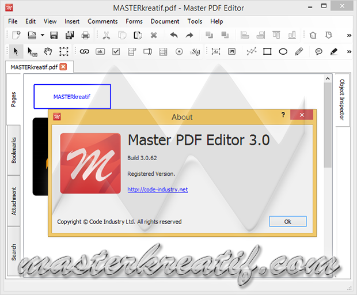
Task: Insert a radio button form field
Action: tap(179, 52)
